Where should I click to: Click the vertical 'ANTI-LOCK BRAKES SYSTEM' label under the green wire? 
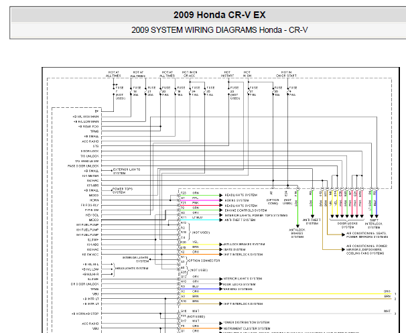[297, 233]
